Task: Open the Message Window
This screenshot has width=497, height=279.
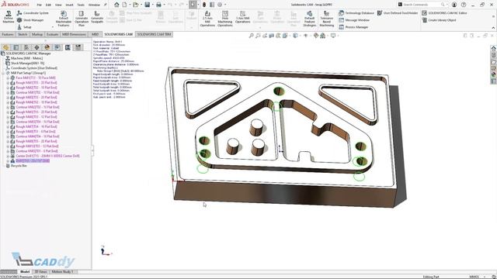Action: pyautogui.click(x=354, y=20)
